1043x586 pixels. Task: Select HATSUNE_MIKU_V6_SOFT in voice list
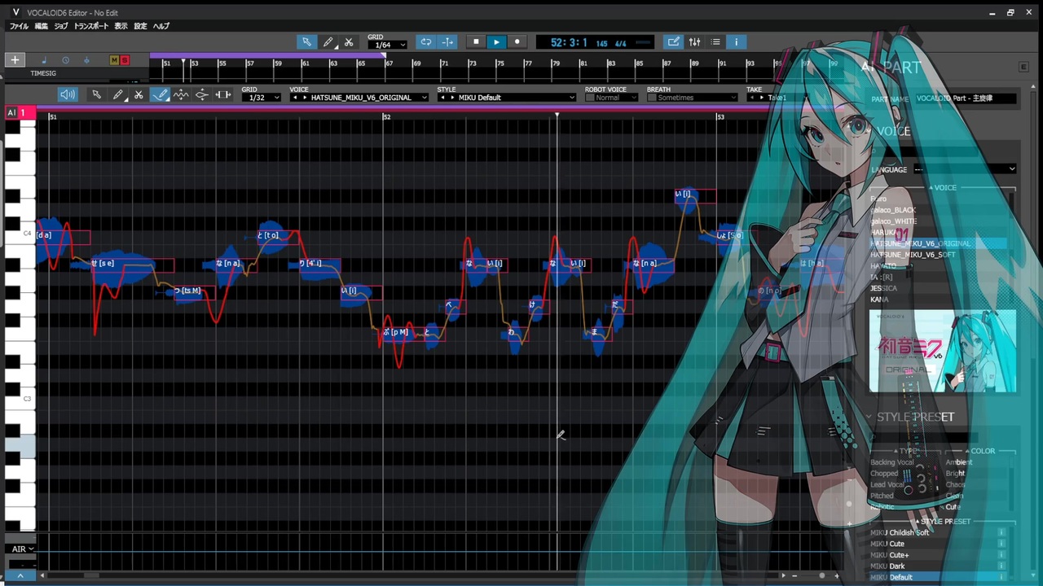(937, 255)
